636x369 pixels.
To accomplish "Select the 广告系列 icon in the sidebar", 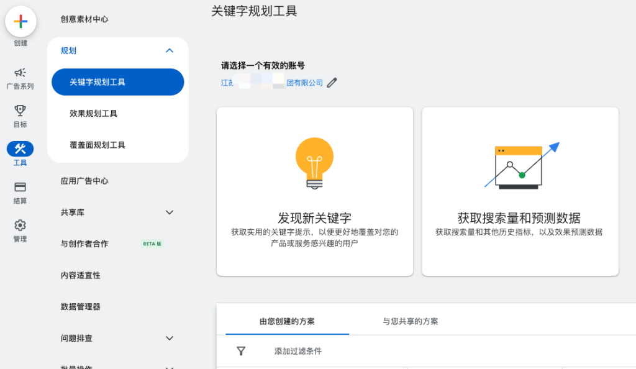I will point(20,73).
